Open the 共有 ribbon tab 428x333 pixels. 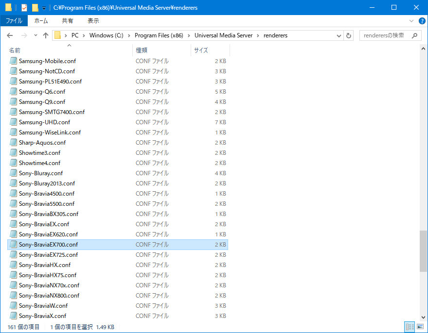click(68, 21)
